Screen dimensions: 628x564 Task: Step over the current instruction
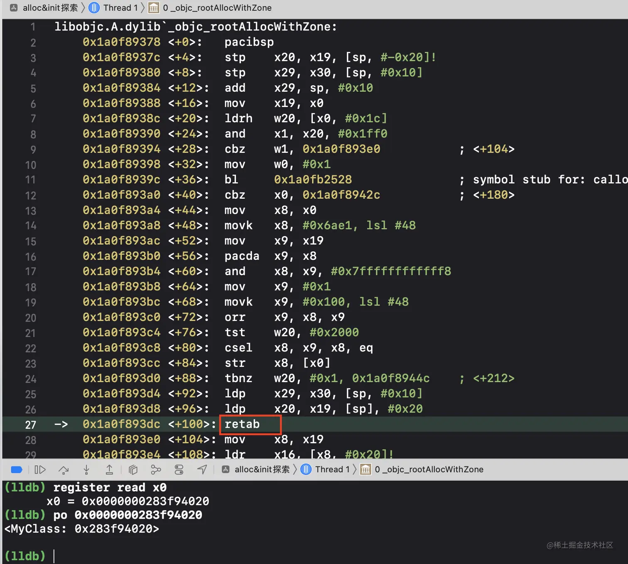pyautogui.click(x=64, y=470)
